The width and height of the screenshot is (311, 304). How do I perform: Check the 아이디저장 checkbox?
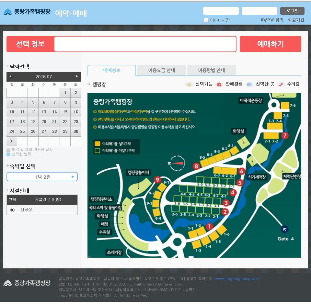pyautogui.click(x=206, y=20)
